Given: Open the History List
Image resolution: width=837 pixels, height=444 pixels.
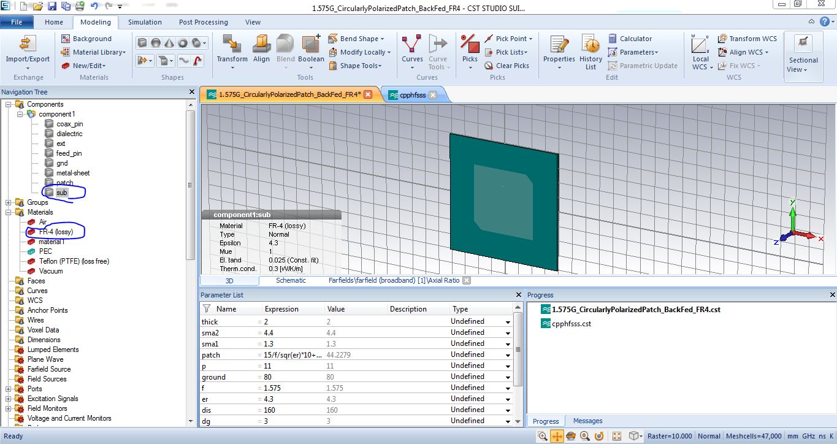Looking at the screenshot, I should pos(591,53).
